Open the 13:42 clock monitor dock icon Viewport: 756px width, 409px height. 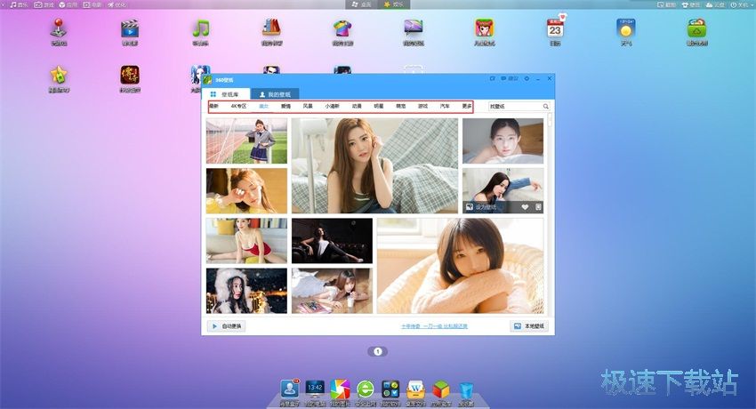315,389
